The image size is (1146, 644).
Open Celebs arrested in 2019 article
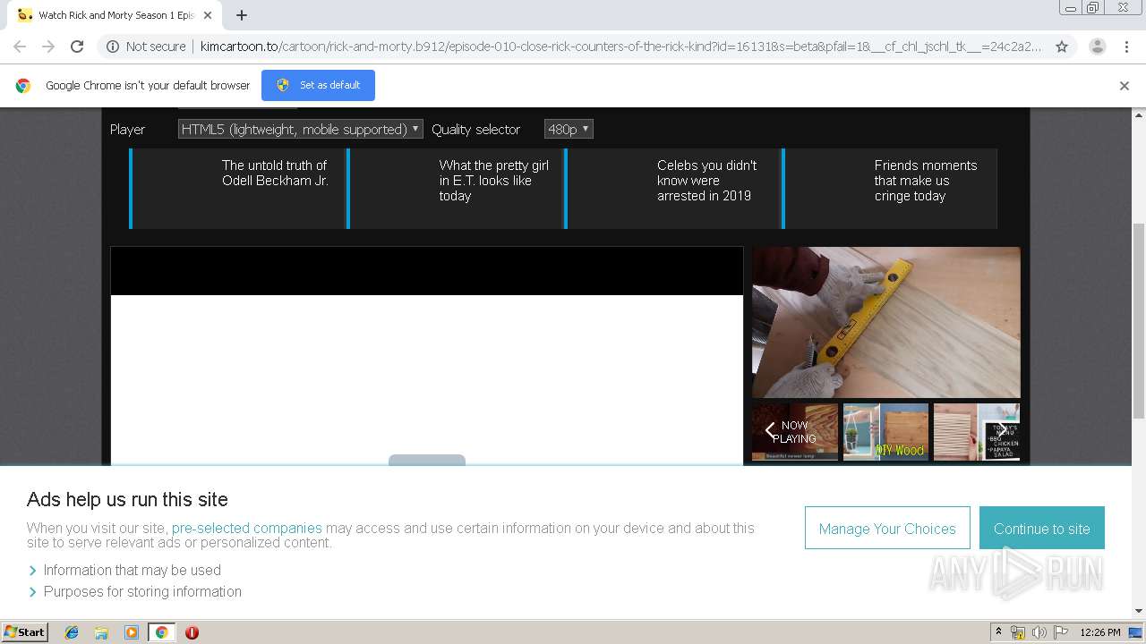(673, 189)
